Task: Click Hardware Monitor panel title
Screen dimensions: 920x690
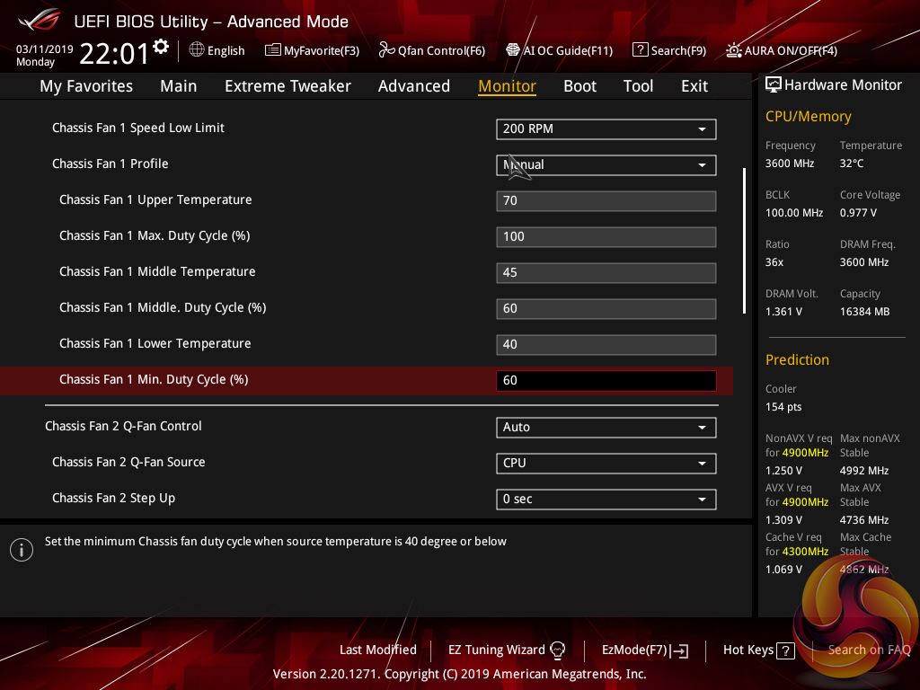Action: click(x=843, y=85)
